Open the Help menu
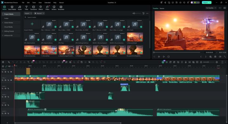 click(x=55, y=3)
